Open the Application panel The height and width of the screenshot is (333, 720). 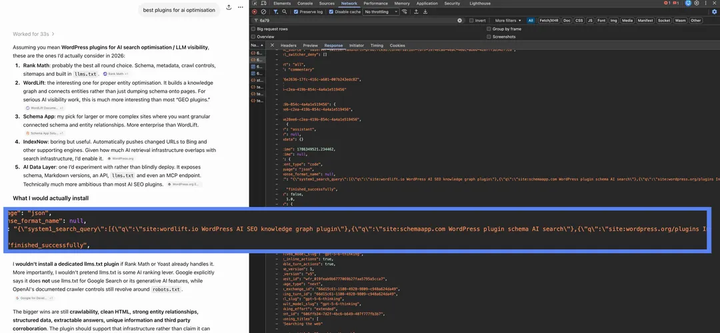click(x=427, y=3)
